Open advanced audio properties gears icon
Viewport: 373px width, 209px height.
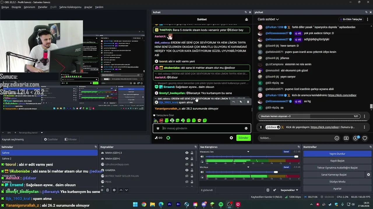click(275, 190)
